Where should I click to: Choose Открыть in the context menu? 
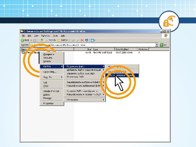pos(52,54)
